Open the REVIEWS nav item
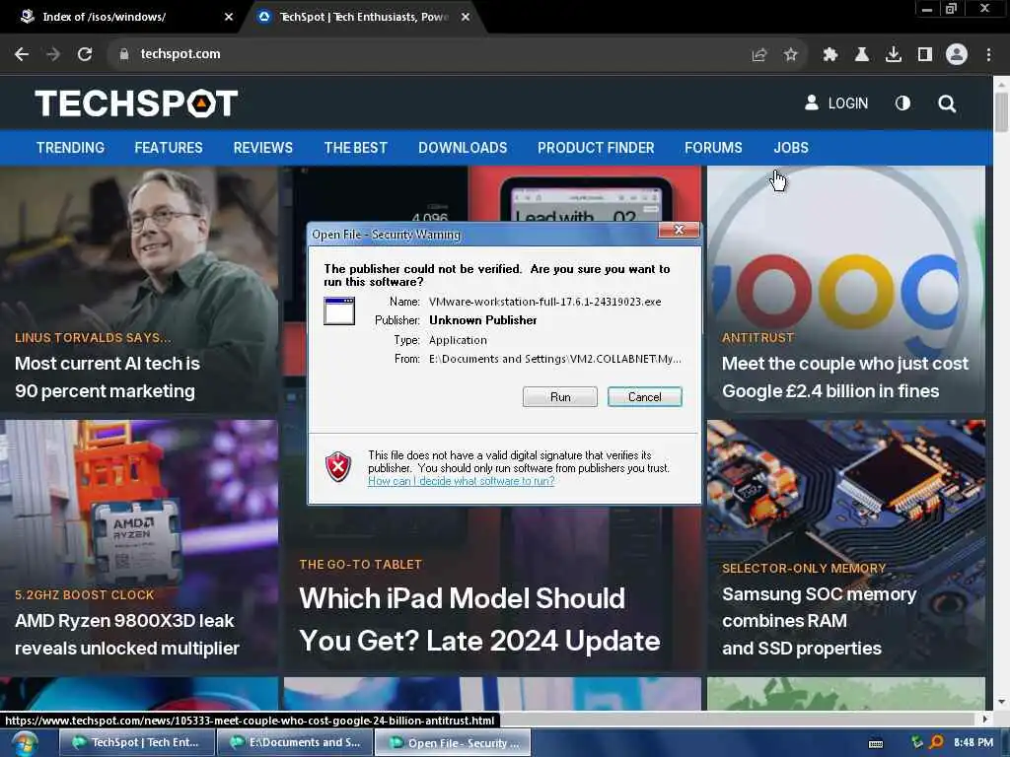 (262, 148)
